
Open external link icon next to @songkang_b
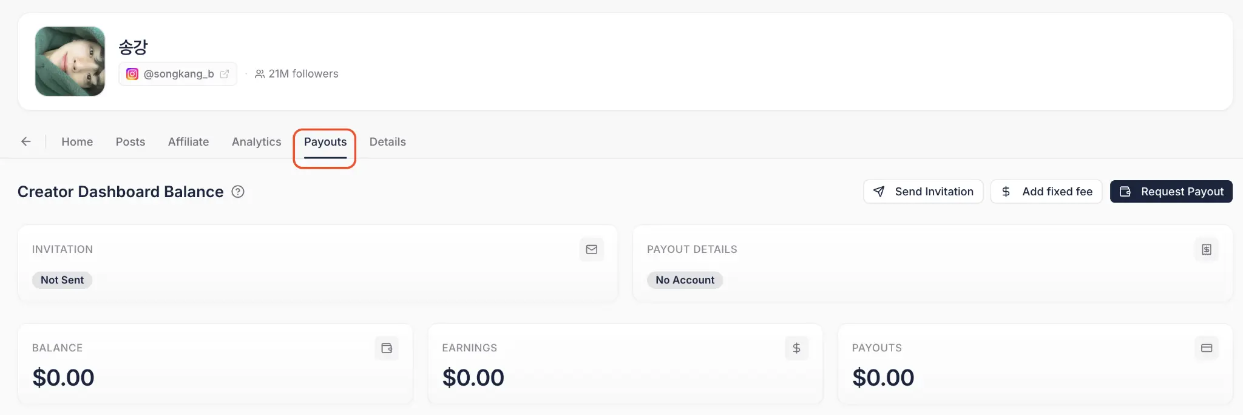tap(225, 74)
